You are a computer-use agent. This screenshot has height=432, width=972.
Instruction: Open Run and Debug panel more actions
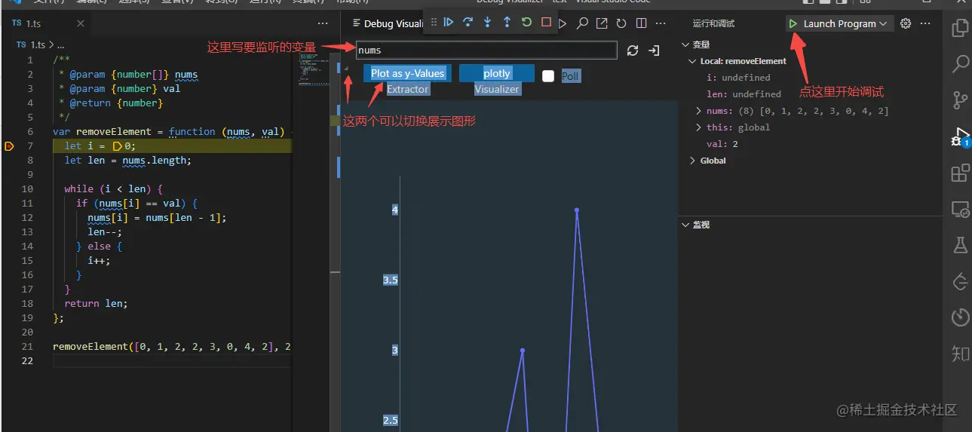[x=926, y=23]
